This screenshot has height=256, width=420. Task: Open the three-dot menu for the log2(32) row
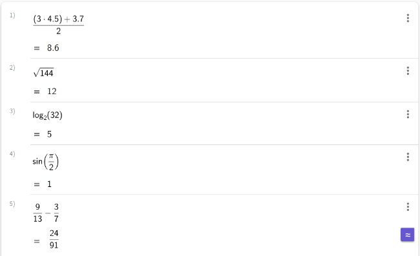click(408, 114)
